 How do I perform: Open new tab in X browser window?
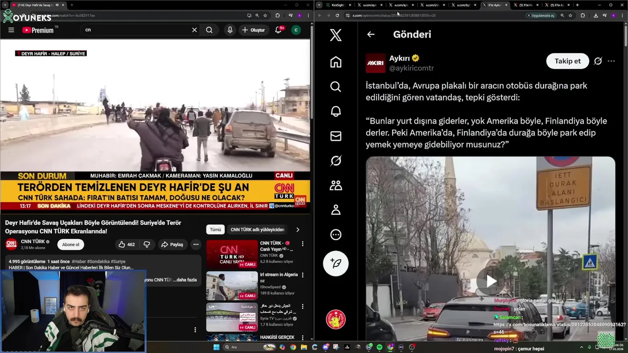pyautogui.click(x=577, y=5)
